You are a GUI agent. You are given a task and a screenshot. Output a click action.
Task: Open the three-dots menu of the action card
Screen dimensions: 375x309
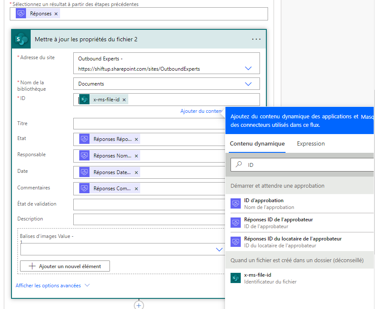(256, 39)
